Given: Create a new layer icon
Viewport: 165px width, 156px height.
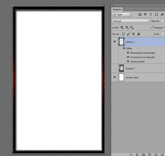Looking at the screenshot, I should 162,154.
